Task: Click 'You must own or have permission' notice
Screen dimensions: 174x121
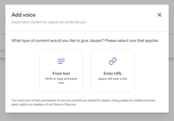Action: (83, 102)
